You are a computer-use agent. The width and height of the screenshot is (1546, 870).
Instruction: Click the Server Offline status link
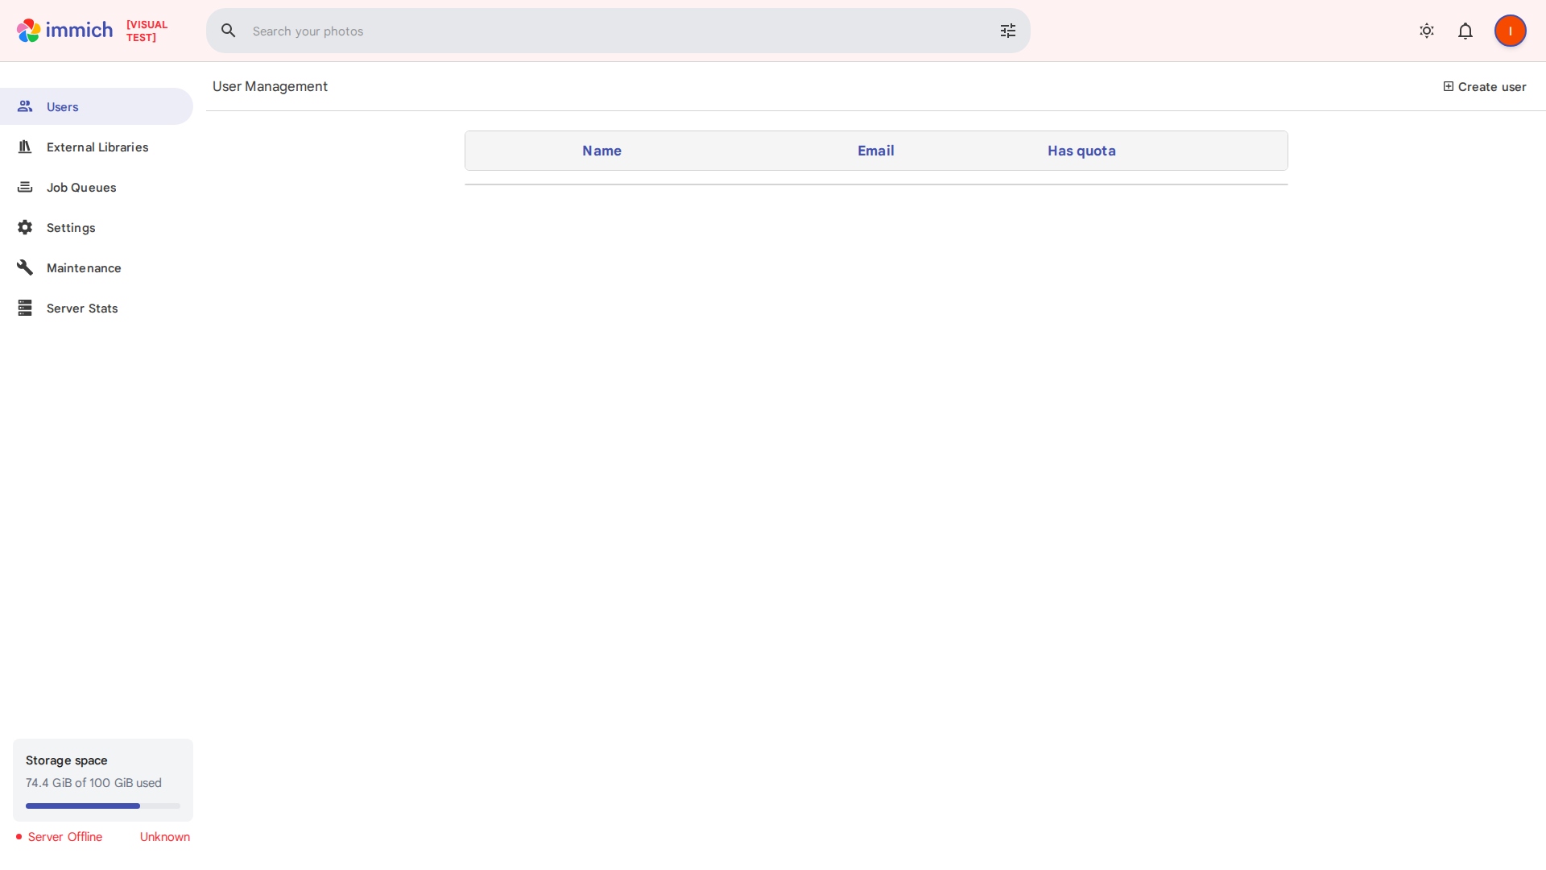pyautogui.click(x=64, y=837)
